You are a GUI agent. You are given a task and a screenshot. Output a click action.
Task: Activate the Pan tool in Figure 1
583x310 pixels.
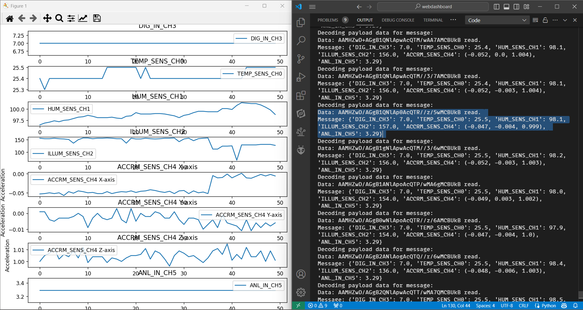pyautogui.click(x=47, y=19)
